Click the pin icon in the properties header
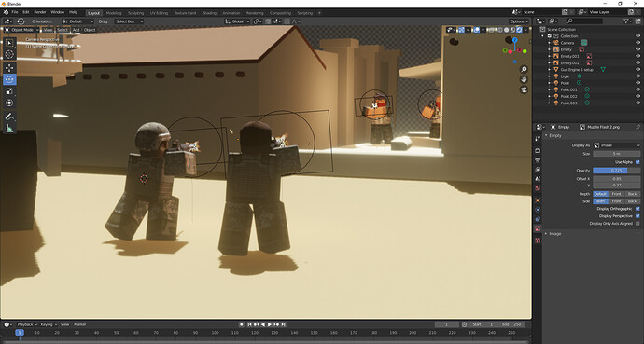Viewport: 644px width, 344px height. 637,127
